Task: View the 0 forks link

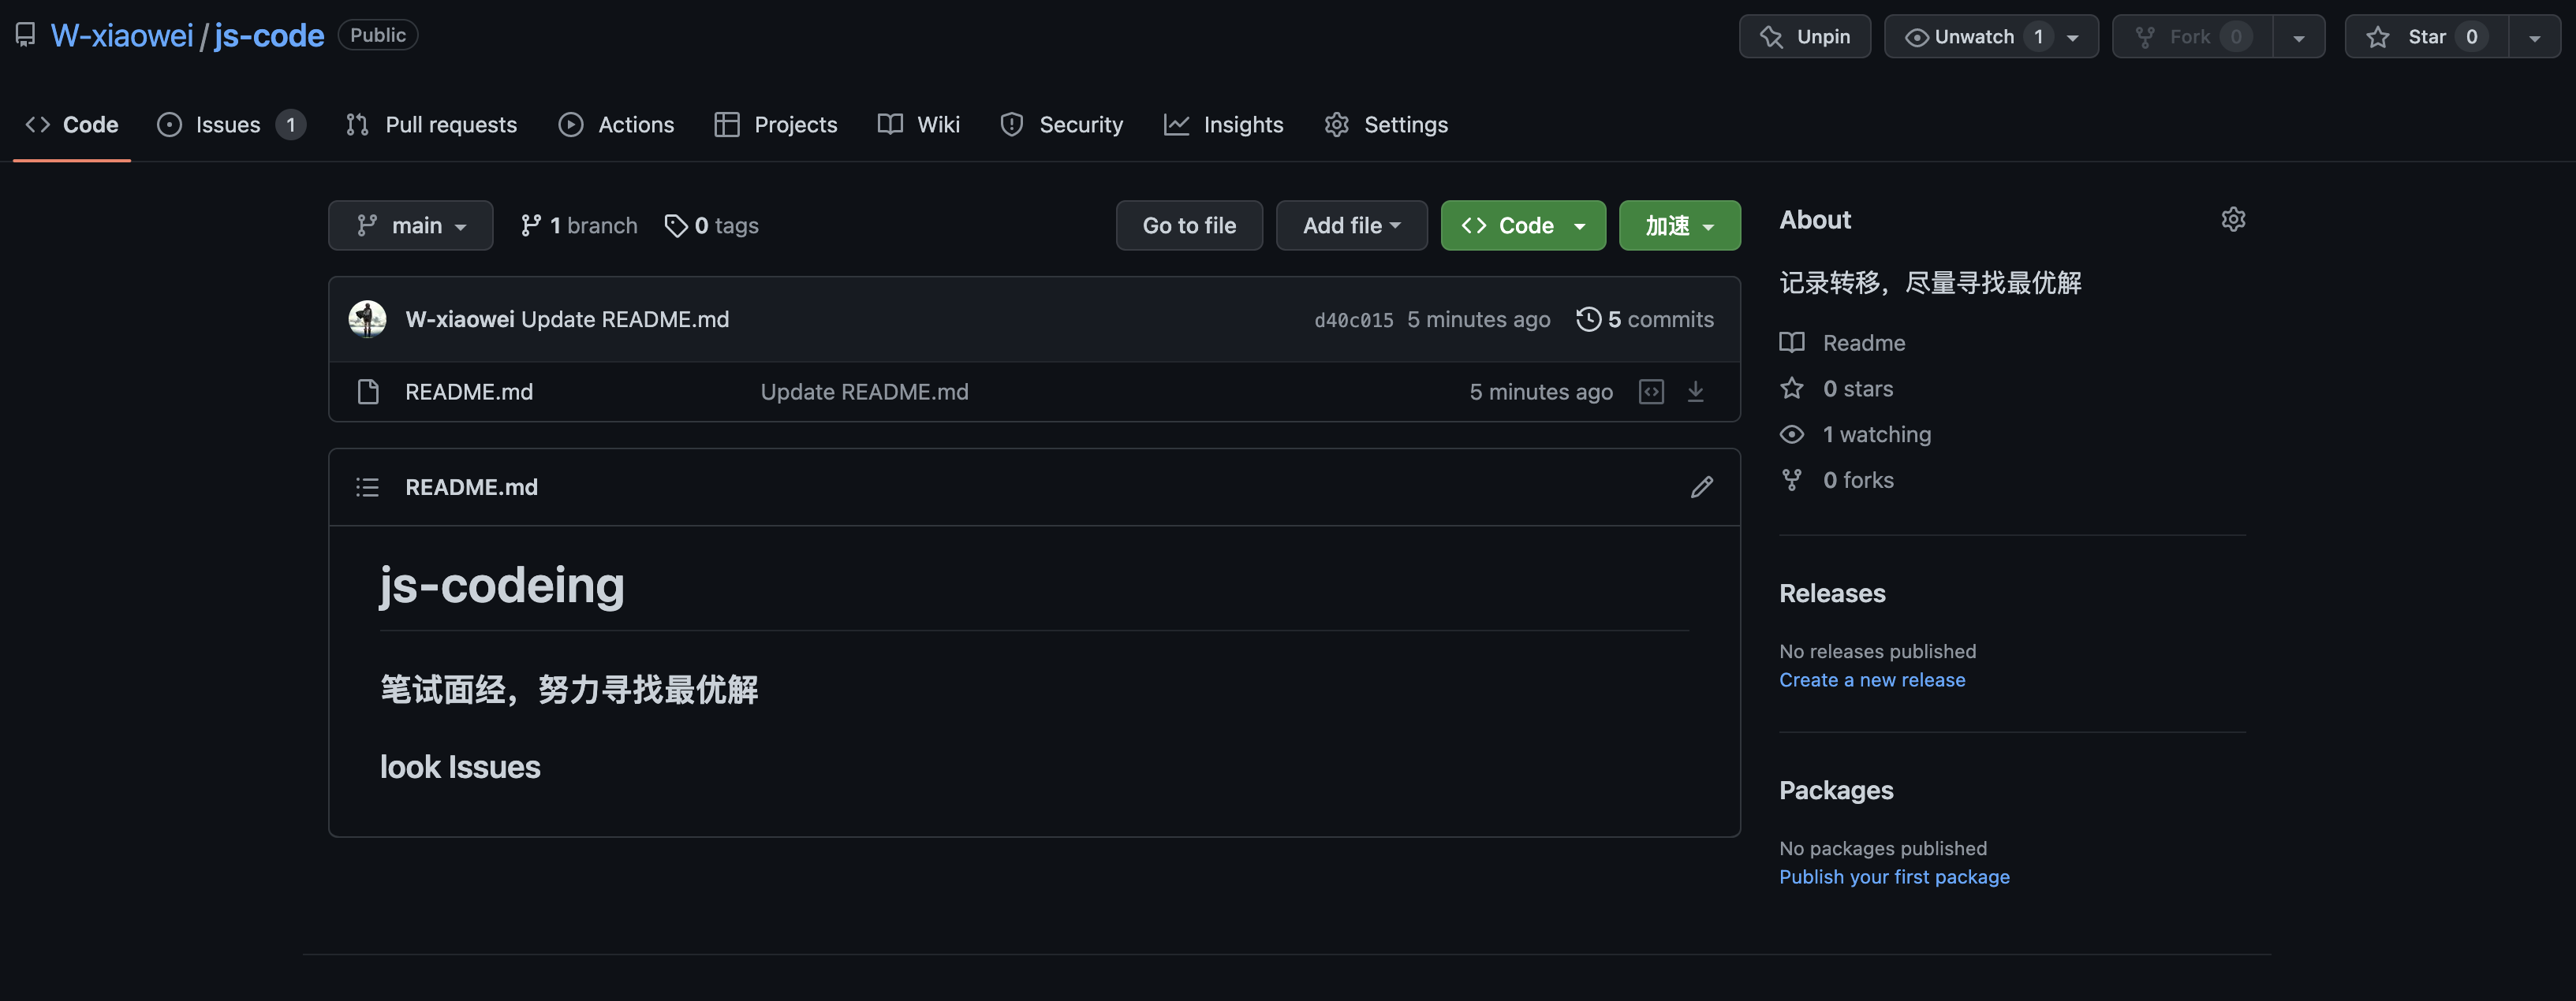Action: tap(1837, 481)
